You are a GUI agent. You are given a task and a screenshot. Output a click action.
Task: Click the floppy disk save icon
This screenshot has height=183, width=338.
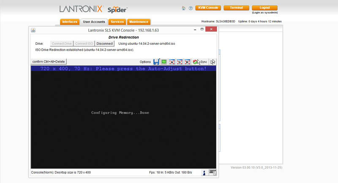156,62
